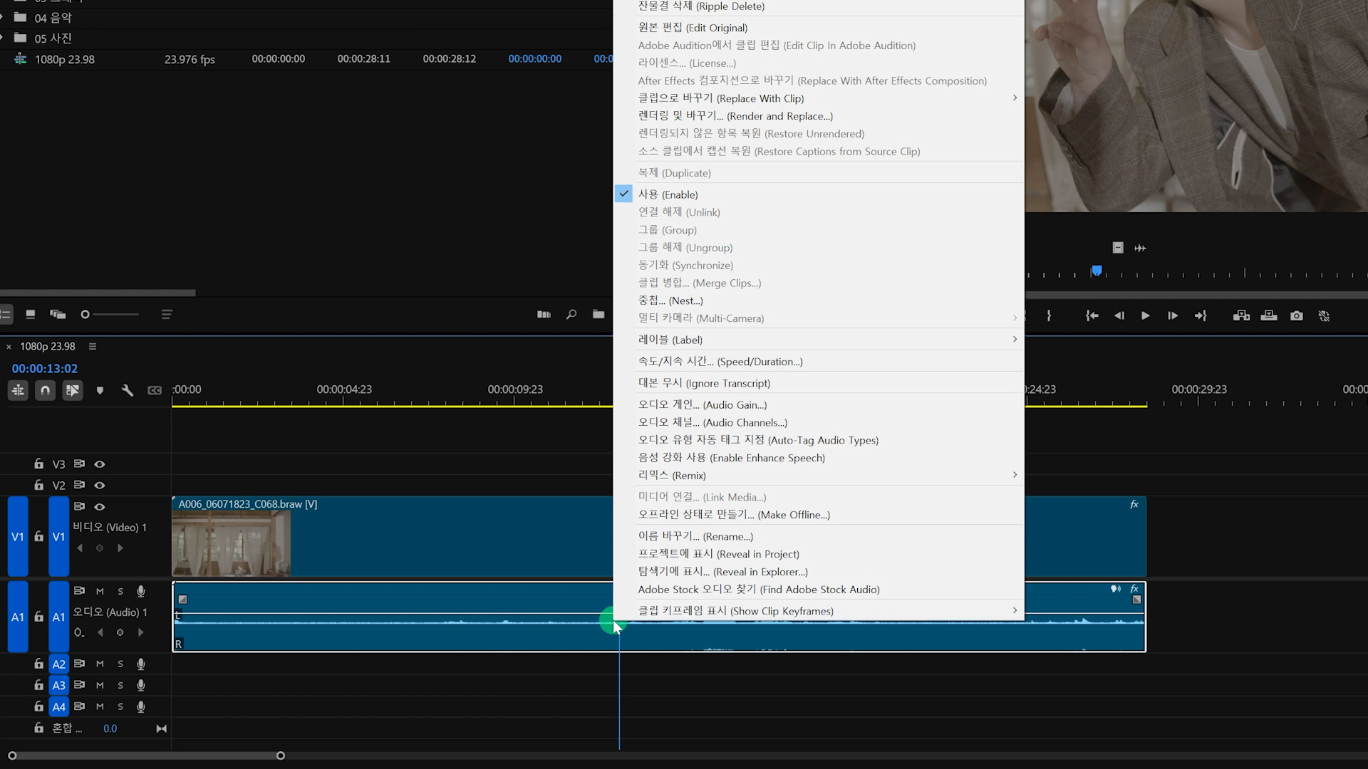Viewport: 1368px width, 769px height.
Task: Click the Mix volume value 0.0
Action: (110, 728)
